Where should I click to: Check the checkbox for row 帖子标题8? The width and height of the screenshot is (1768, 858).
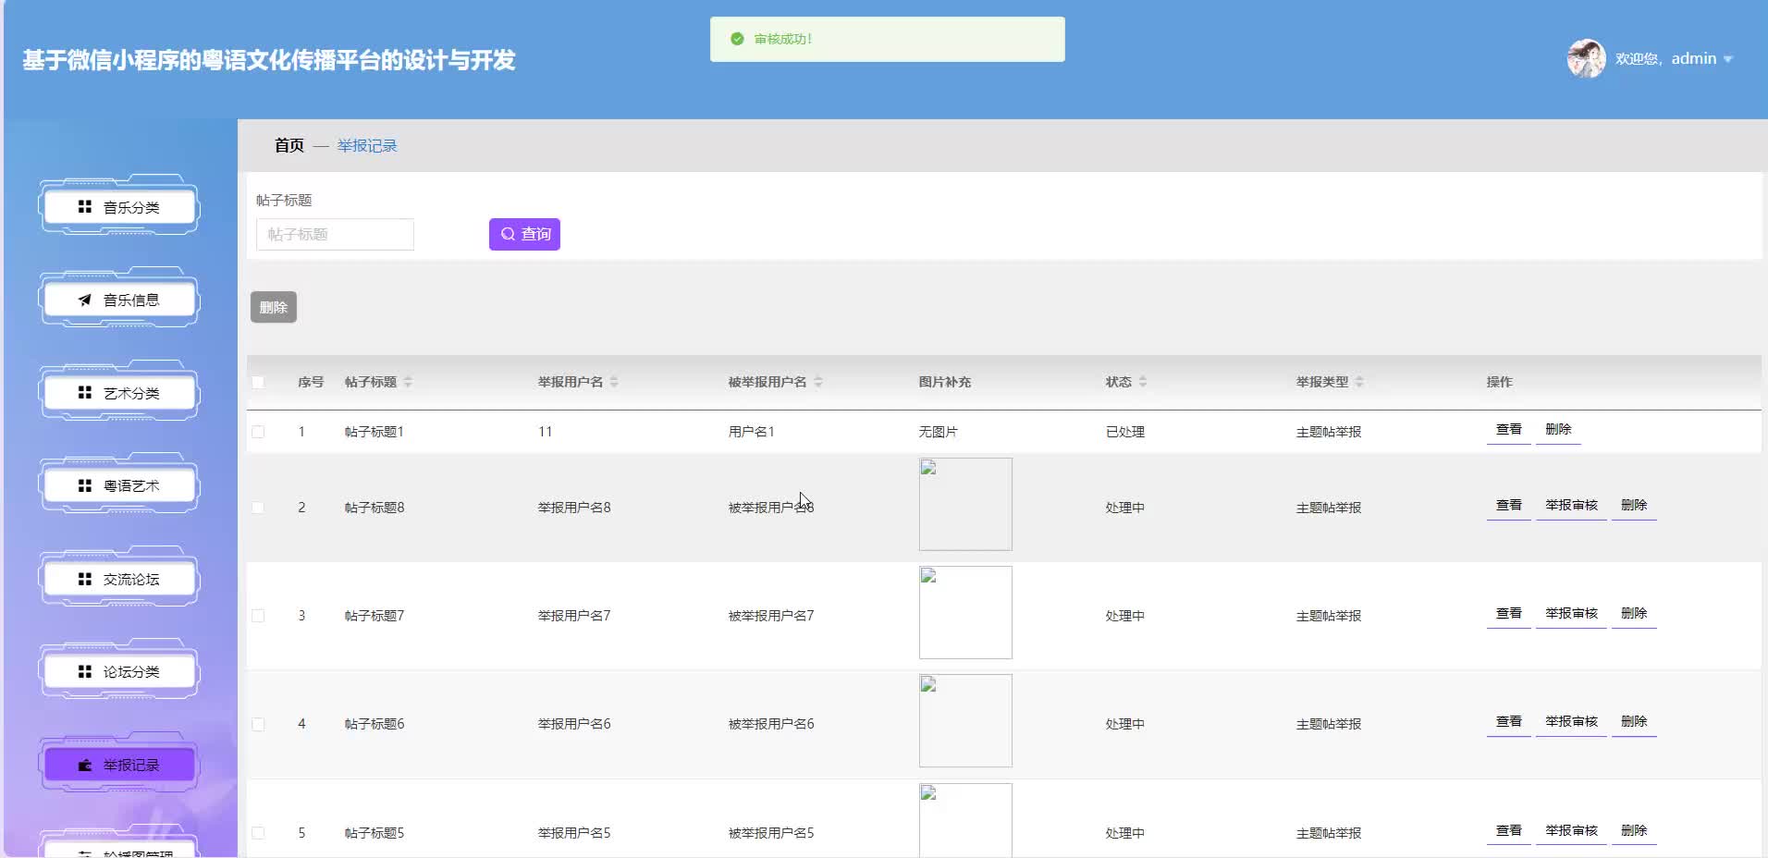(258, 508)
